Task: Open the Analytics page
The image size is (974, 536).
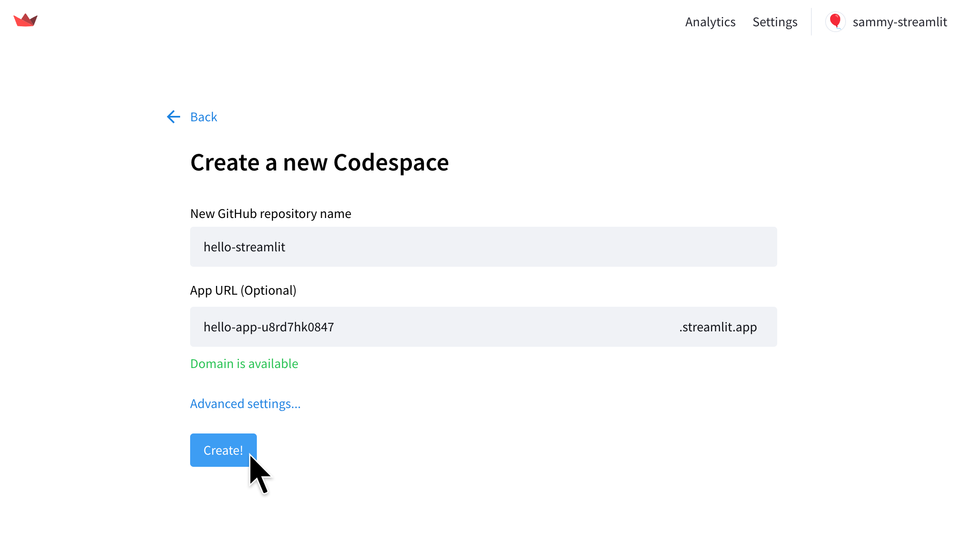Action: pos(710,22)
